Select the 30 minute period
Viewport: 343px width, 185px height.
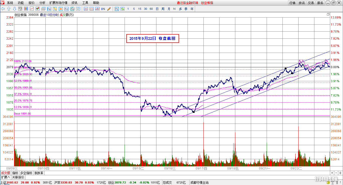145,9
